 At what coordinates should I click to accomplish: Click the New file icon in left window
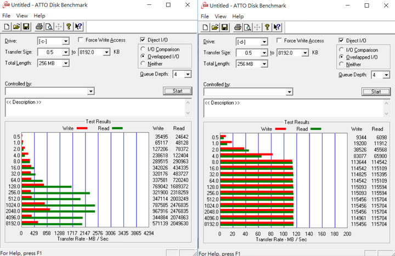coord(7,27)
